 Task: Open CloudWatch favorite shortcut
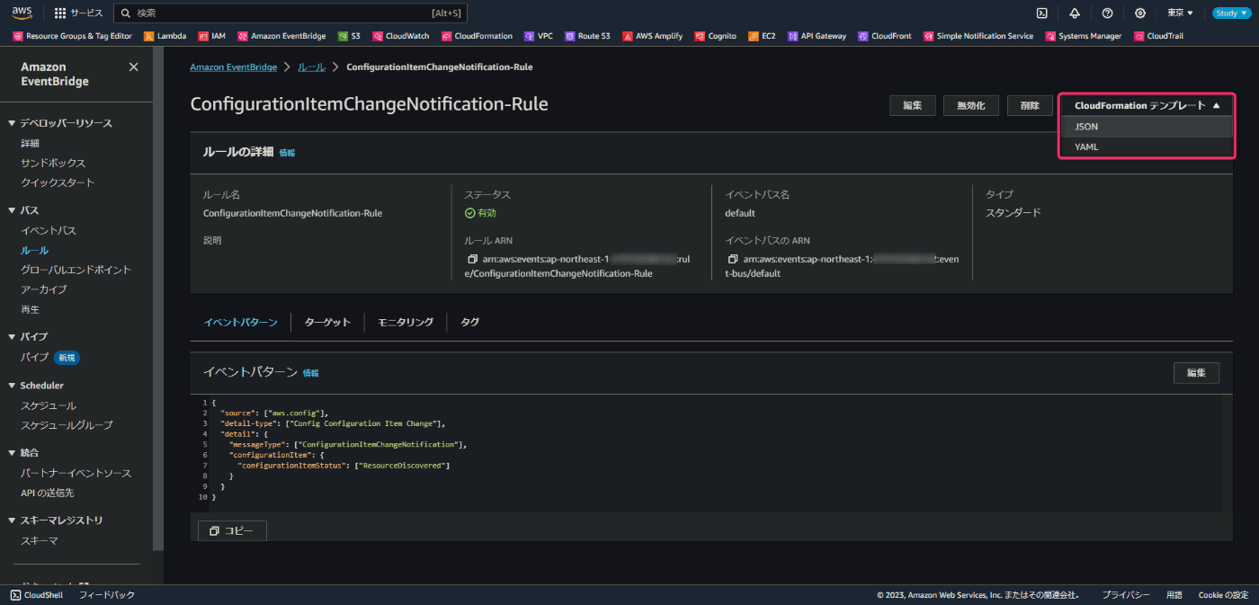pyautogui.click(x=401, y=36)
